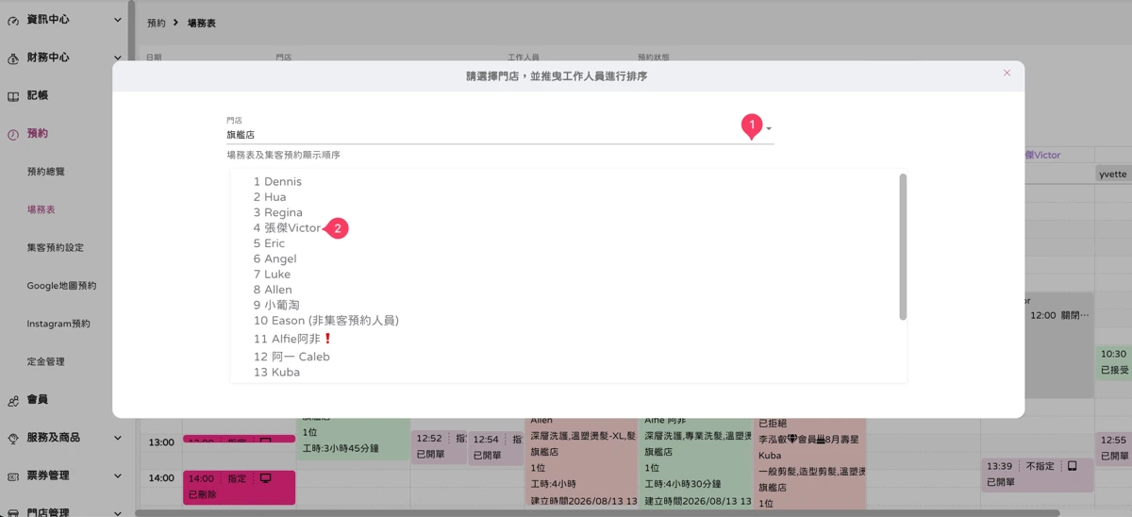Click monitor icon on 13:39 appointment

(1072, 466)
